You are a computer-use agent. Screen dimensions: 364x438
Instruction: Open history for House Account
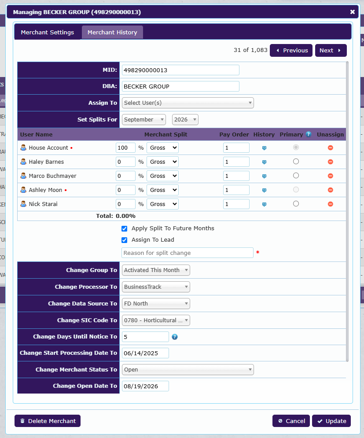click(x=264, y=148)
